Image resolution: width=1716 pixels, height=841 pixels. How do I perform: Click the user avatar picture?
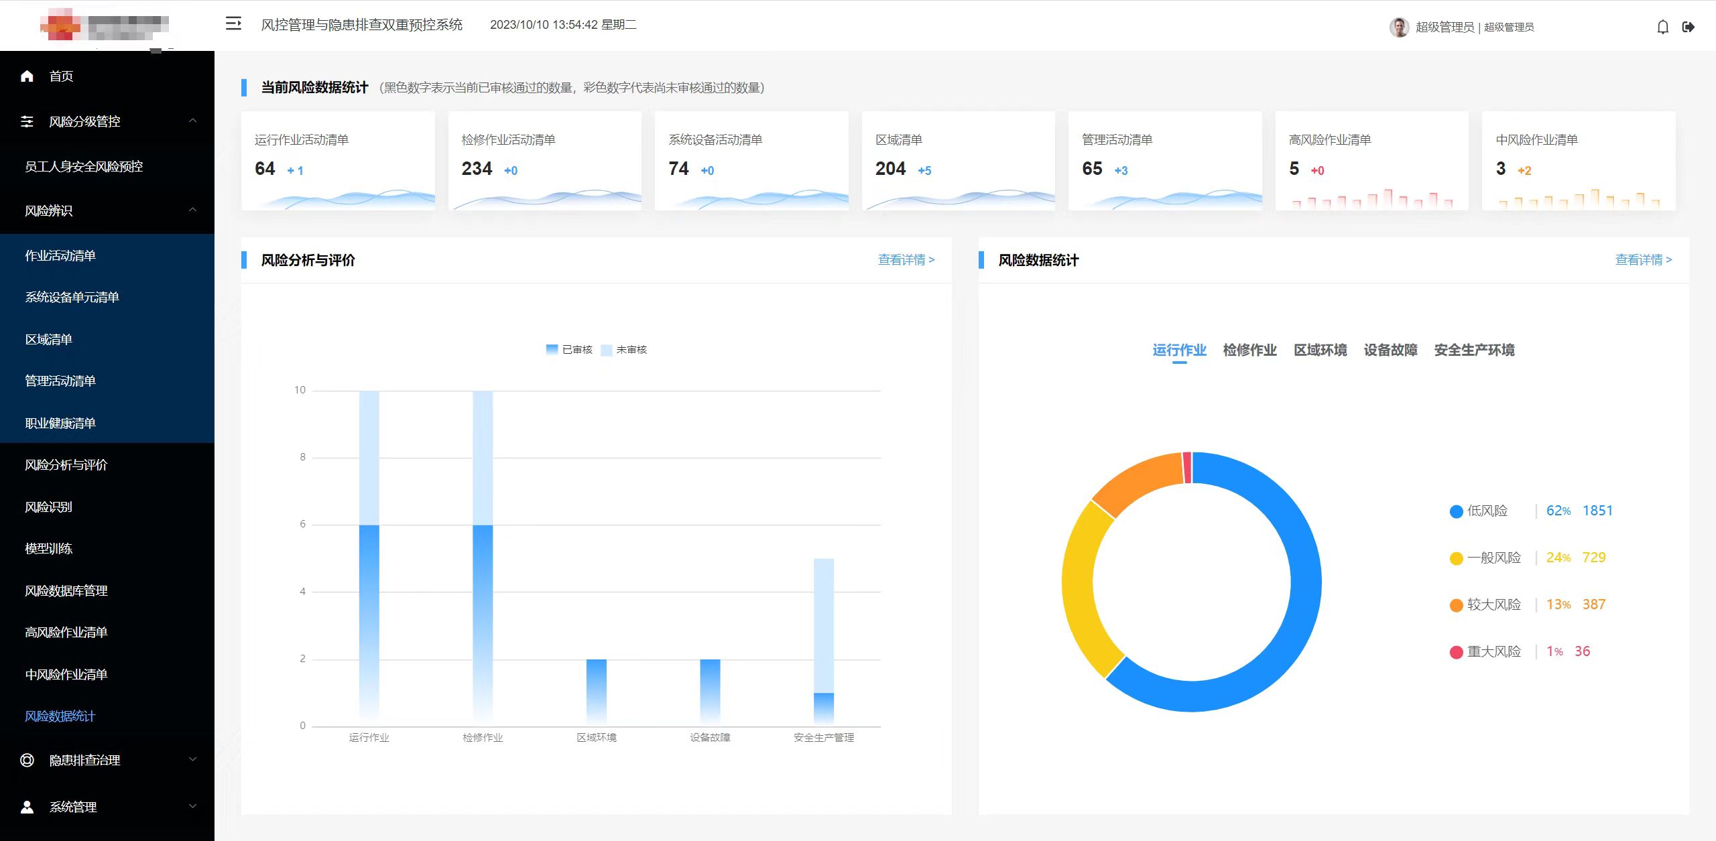tap(1399, 27)
